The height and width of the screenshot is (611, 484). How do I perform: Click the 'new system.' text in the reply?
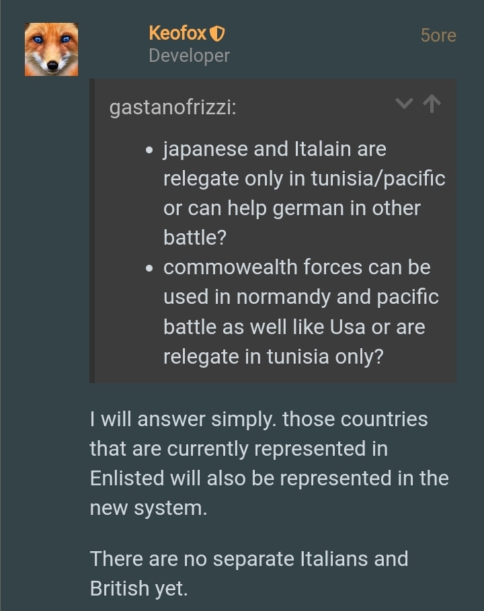(x=149, y=507)
